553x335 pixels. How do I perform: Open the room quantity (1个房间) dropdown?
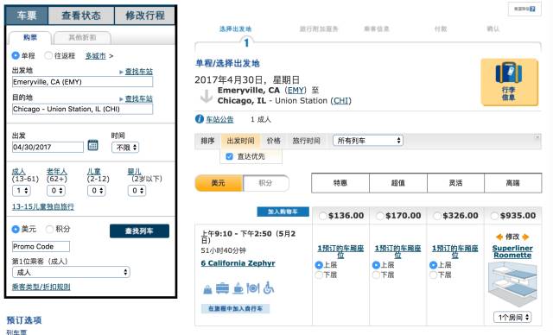(x=512, y=317)
